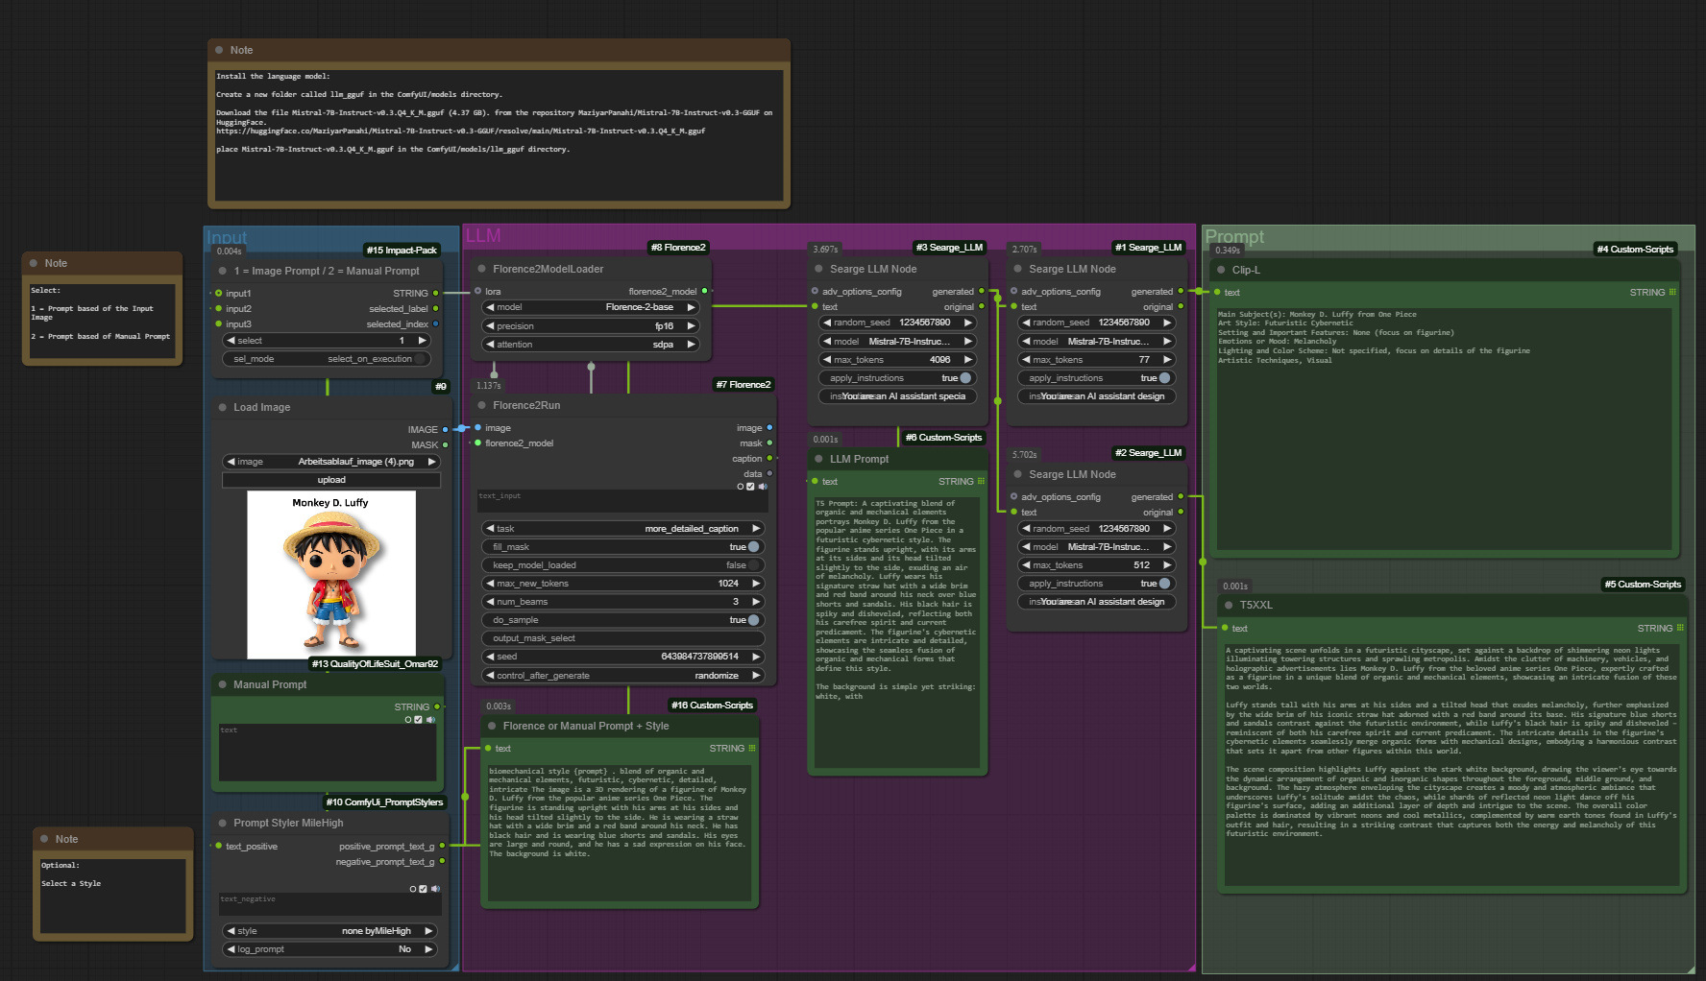Increase max_new_tokens with right arrow
Image resolution: width=1706 pixels, height=981 pixels.
point(756,584)
